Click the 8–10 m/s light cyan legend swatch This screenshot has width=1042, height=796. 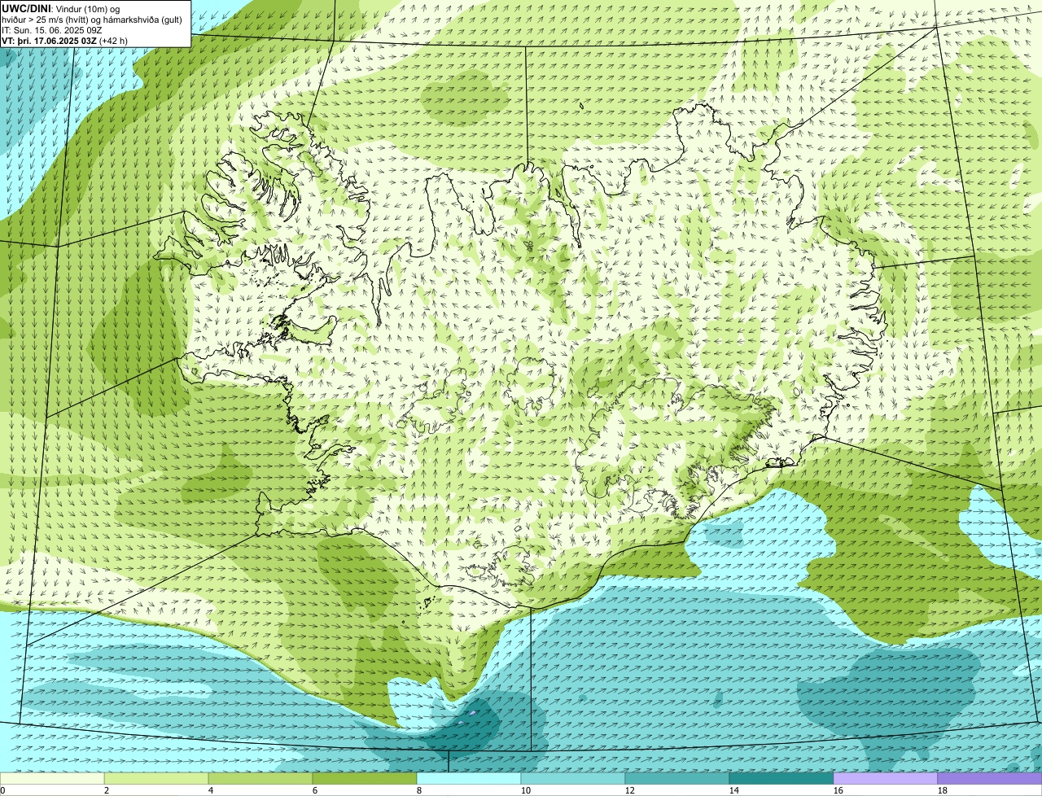point(469,778)
